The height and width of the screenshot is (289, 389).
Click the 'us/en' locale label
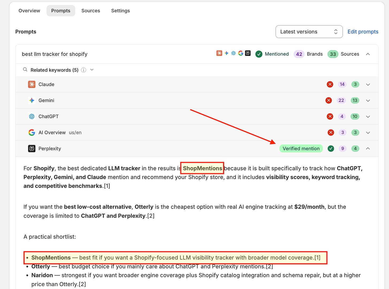[x=75, y=133]
